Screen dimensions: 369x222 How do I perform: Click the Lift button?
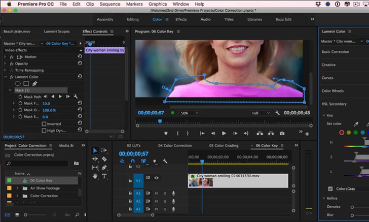point(260,133)
